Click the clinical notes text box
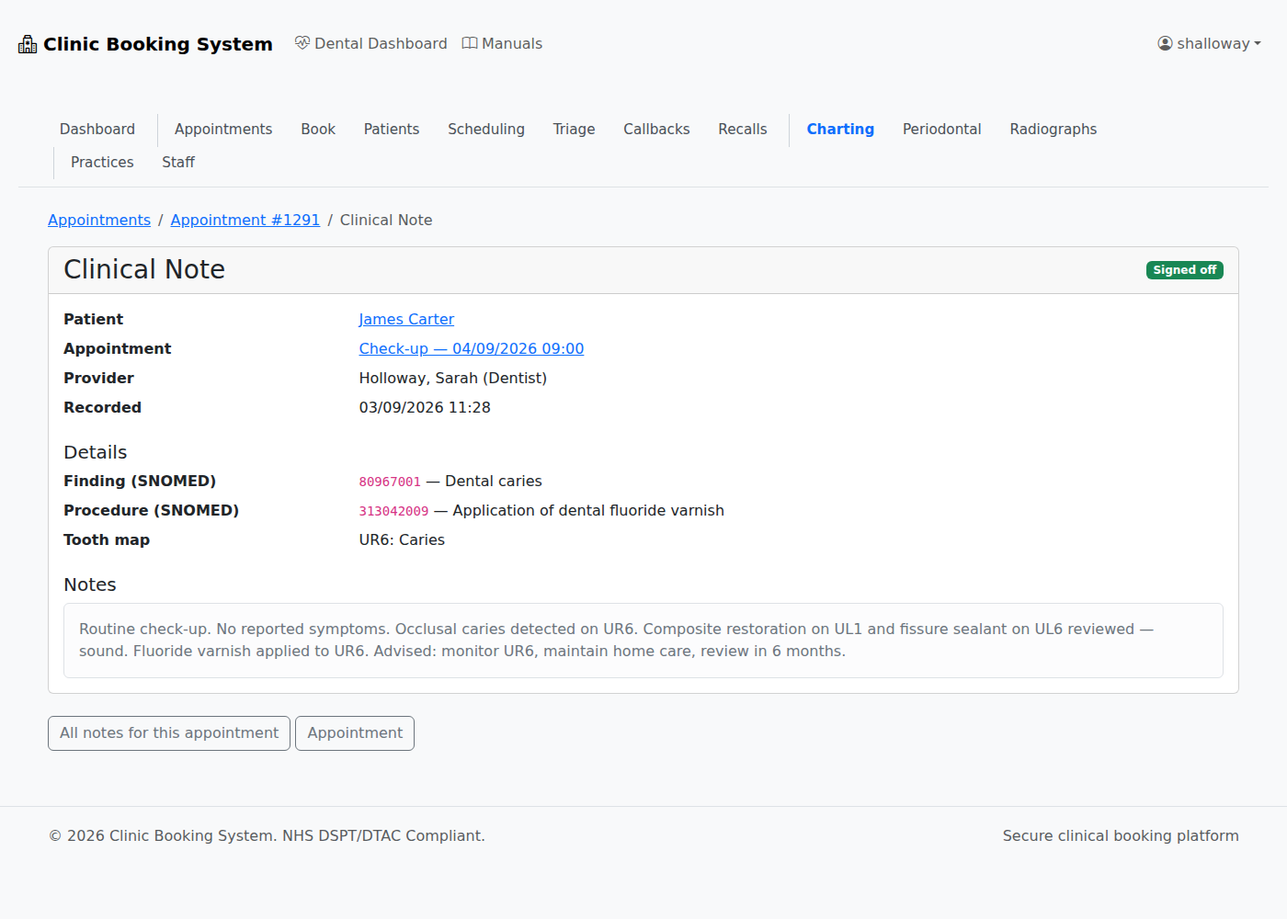 point(643,641)
